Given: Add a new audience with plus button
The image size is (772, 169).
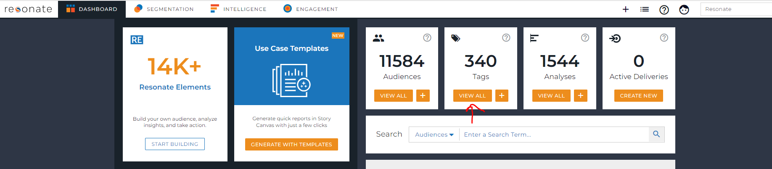Looking at the screenshot, I should 423,95.
